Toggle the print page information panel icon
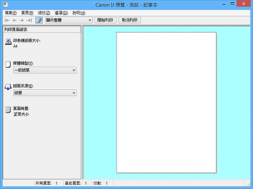The height and width of the screenshot is (189, 253). pyautogui.click(x=39, y=20)
